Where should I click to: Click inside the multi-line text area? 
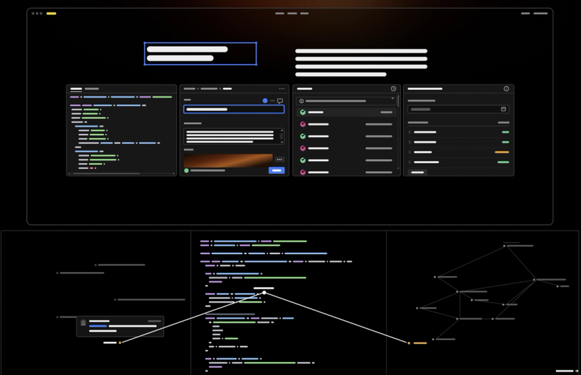234,136
